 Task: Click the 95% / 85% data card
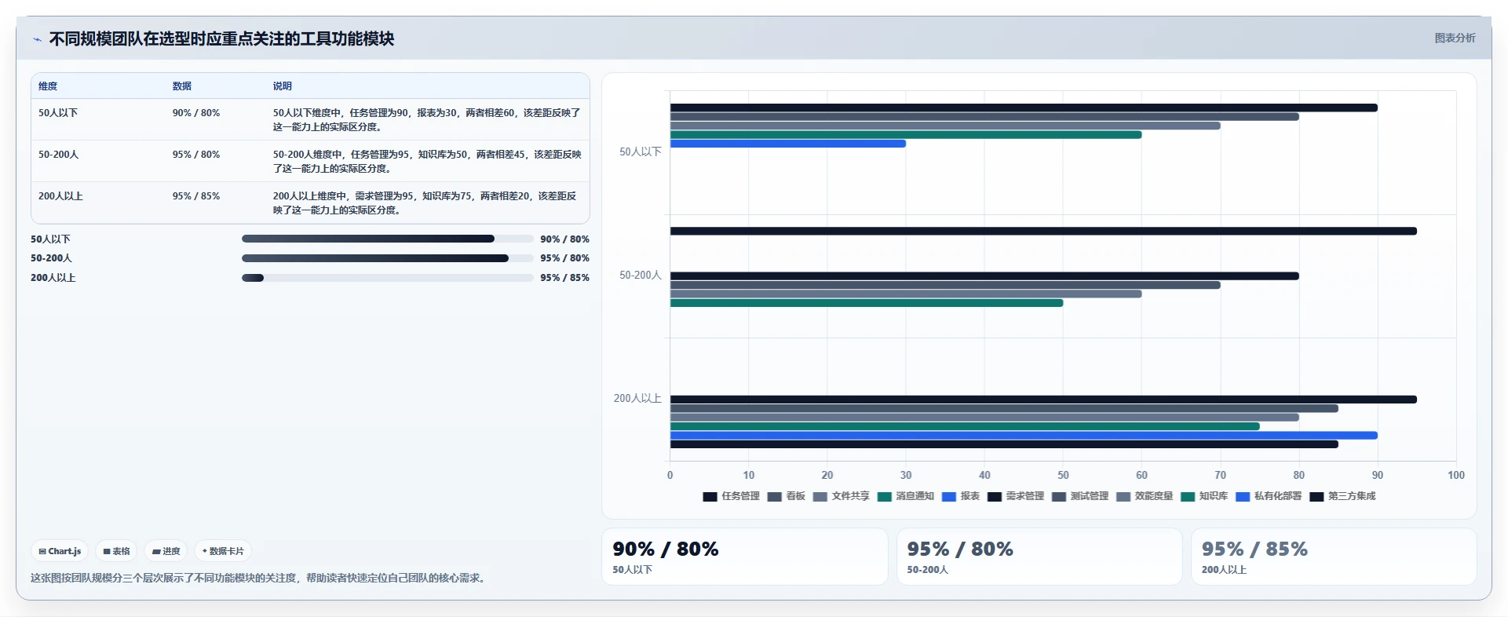click(1334, 557)
